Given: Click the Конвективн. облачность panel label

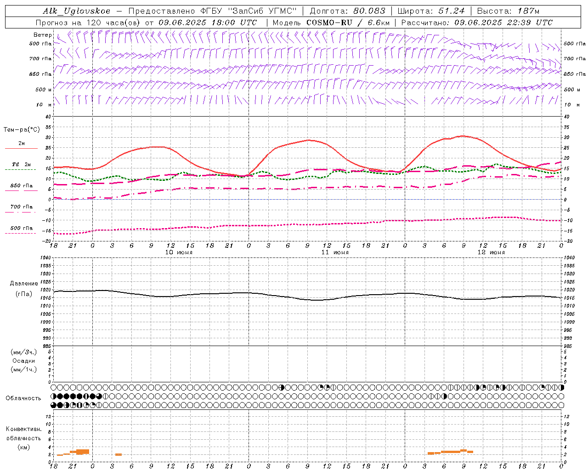Looking at the screenshot, I should [x=23, y=434].
